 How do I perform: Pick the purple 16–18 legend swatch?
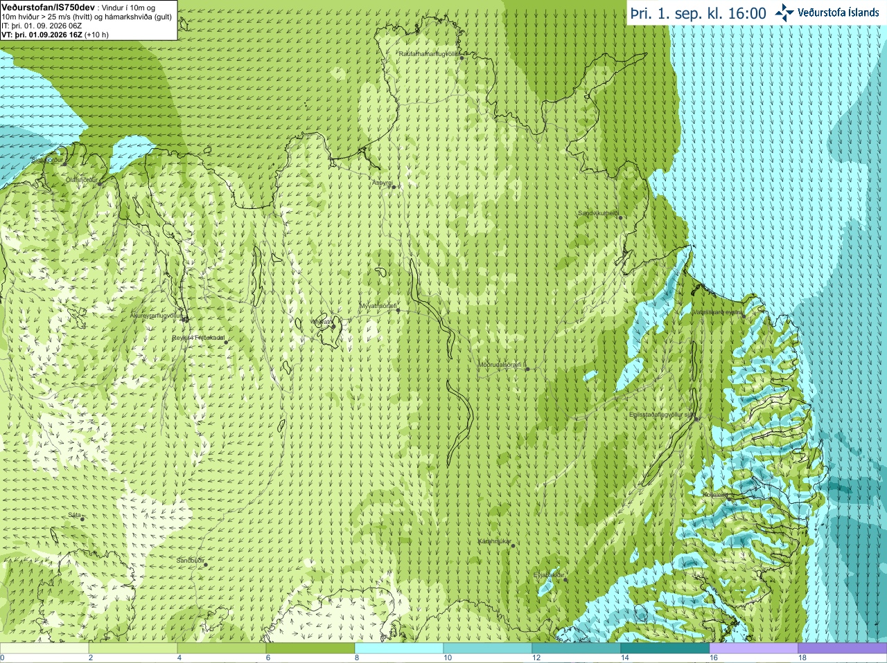(x=754, y=648)
